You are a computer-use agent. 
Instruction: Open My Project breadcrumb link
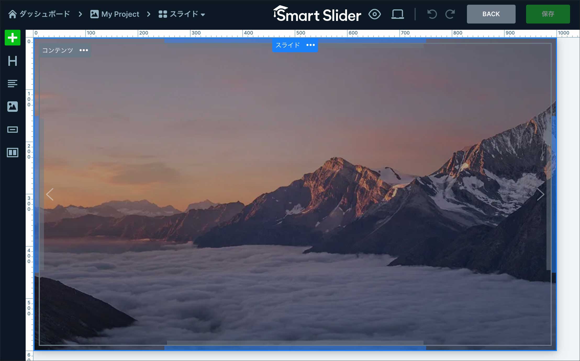[115, 14]
